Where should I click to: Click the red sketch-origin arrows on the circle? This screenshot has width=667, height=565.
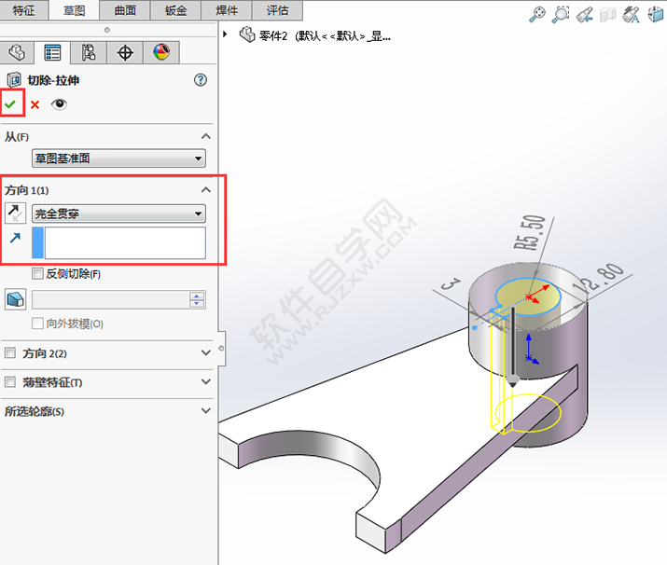(536, 295)
